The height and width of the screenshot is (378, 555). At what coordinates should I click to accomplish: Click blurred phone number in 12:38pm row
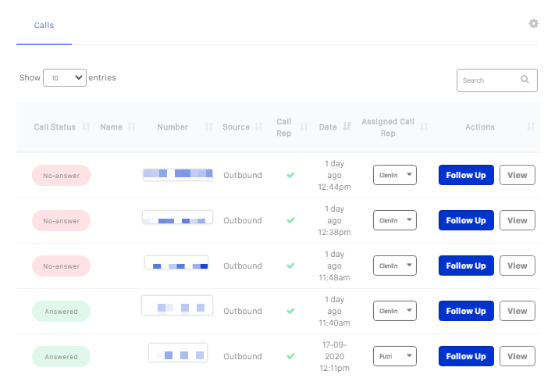click(177, 218)
